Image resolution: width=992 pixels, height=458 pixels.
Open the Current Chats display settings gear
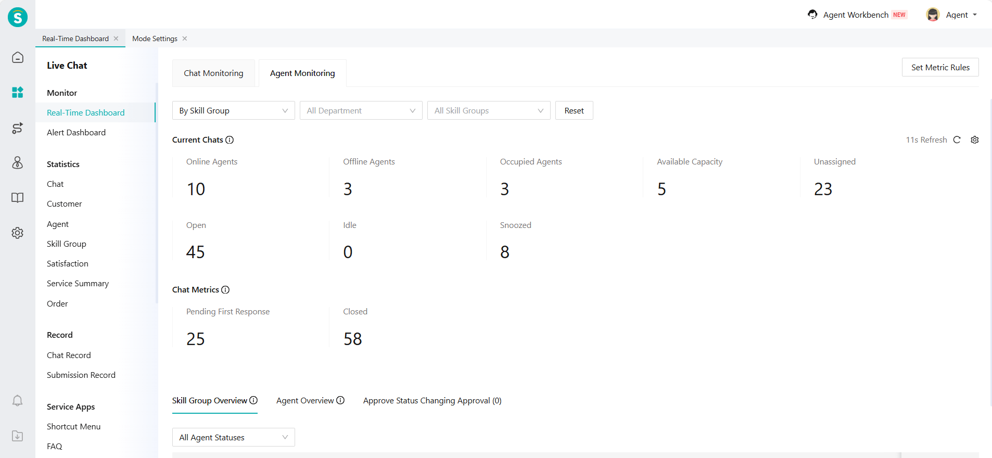pyautogui.click(x=975, y=140)
